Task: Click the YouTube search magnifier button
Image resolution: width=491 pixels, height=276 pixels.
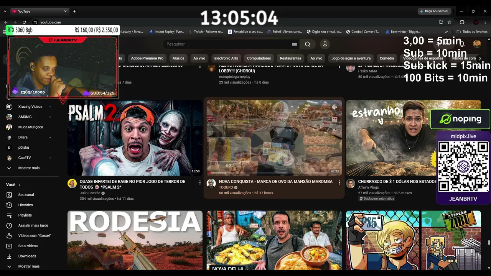Action: [x=308, y=44]
